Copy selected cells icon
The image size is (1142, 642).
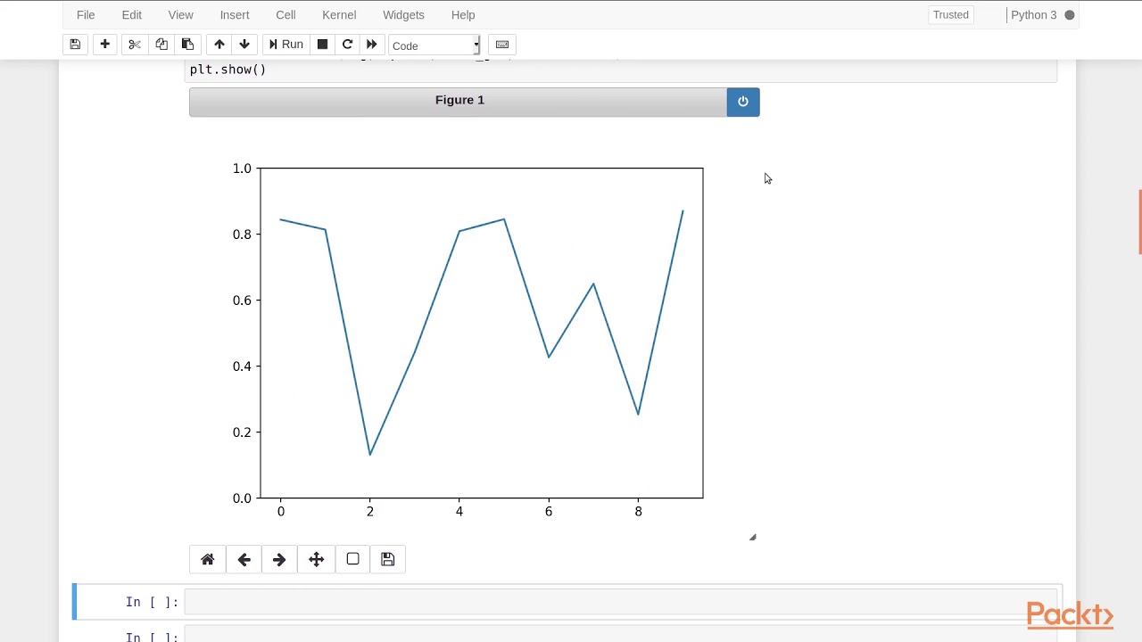pyautogui.click(x=161, y=45)
